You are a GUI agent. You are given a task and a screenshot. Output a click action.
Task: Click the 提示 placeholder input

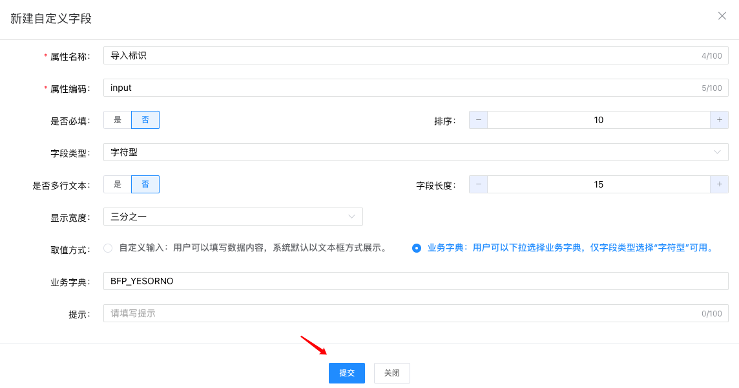(401, 313)
